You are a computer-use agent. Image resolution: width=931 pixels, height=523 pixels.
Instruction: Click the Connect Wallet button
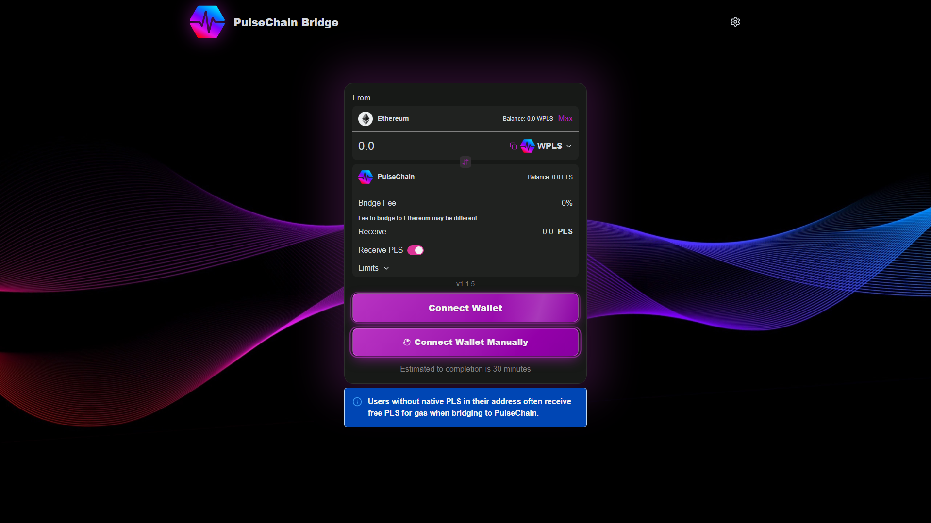tap(465, 308)
